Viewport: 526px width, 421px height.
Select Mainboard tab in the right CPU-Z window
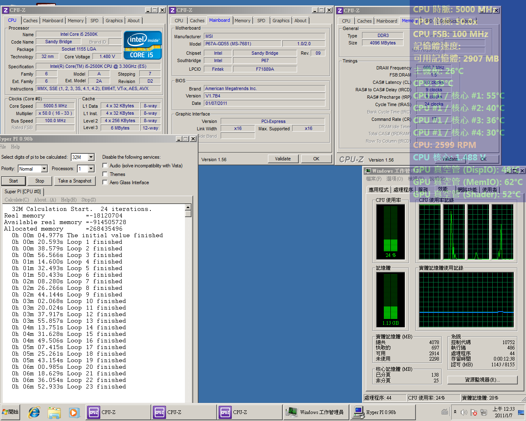click(387, 21)
